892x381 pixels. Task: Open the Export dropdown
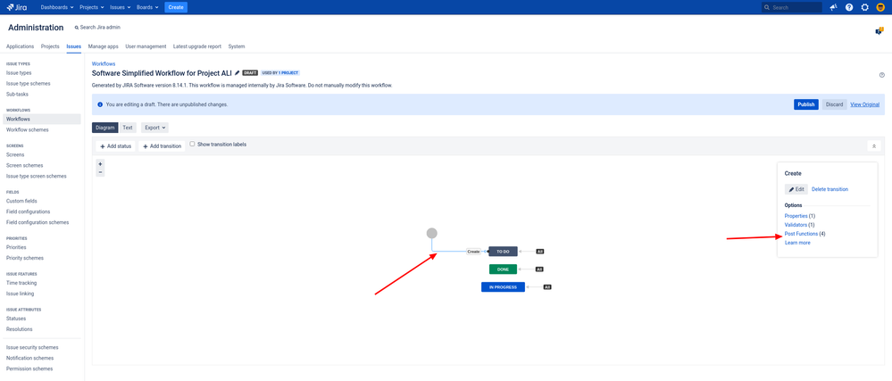154,128
